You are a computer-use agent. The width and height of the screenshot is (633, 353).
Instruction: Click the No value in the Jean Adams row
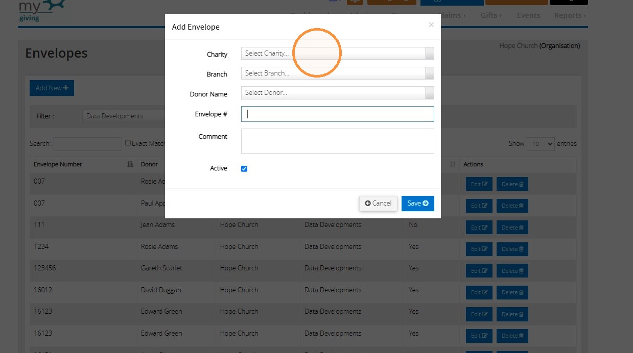coord(413,224)
